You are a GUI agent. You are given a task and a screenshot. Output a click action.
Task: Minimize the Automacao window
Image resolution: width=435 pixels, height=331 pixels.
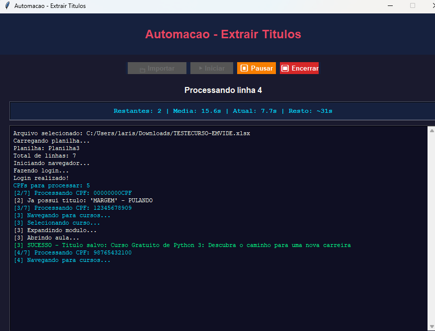[x=390, y=5]
